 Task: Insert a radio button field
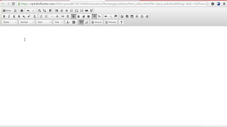[x=67, y=11]
